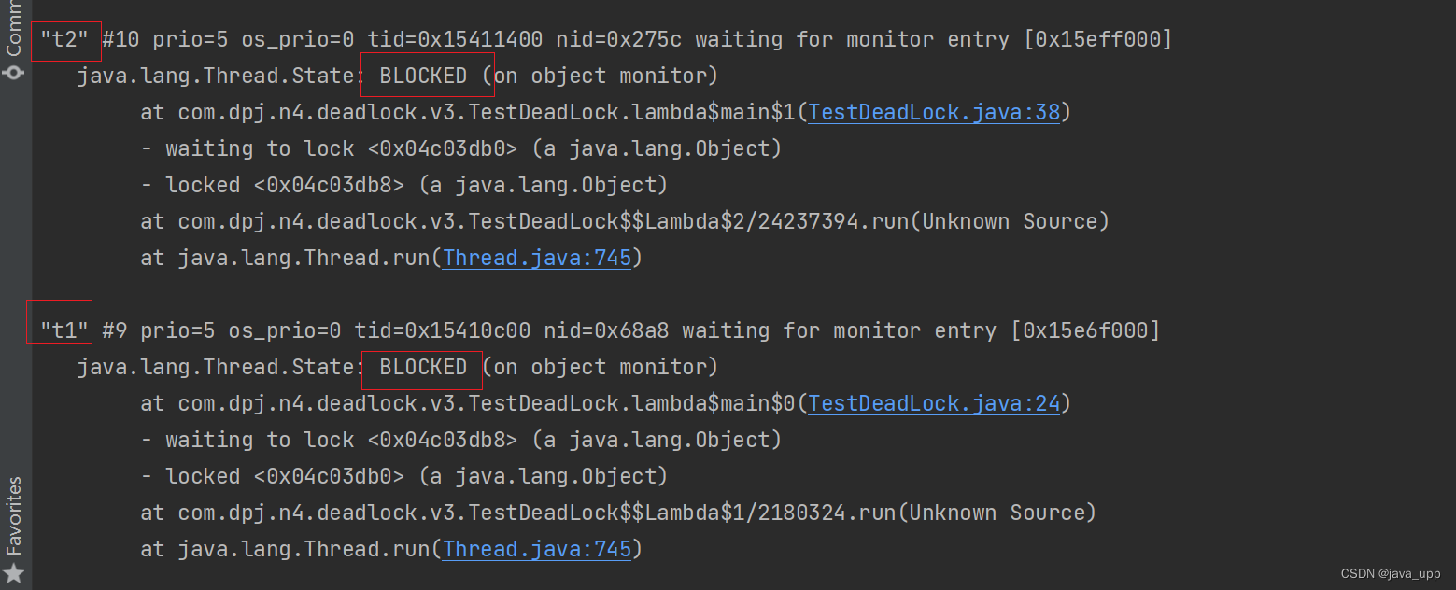Open TestDeadLock.java:24 hyperlink

pyautogui.click(x=933, y=403)
